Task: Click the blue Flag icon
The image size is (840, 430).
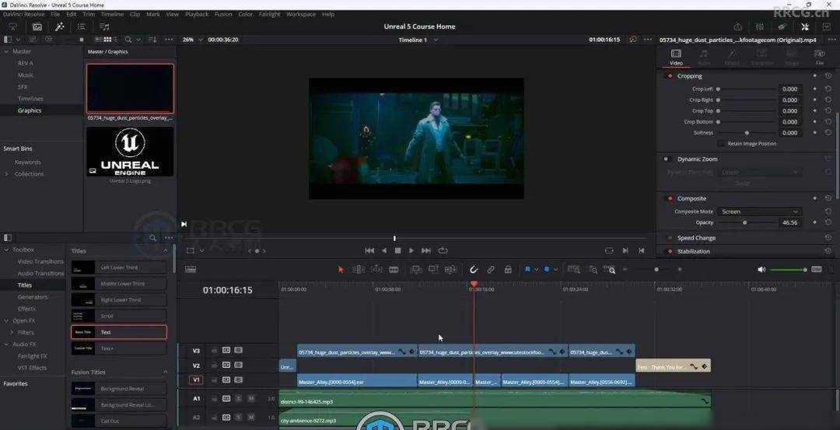Action: tap(527, 269)
